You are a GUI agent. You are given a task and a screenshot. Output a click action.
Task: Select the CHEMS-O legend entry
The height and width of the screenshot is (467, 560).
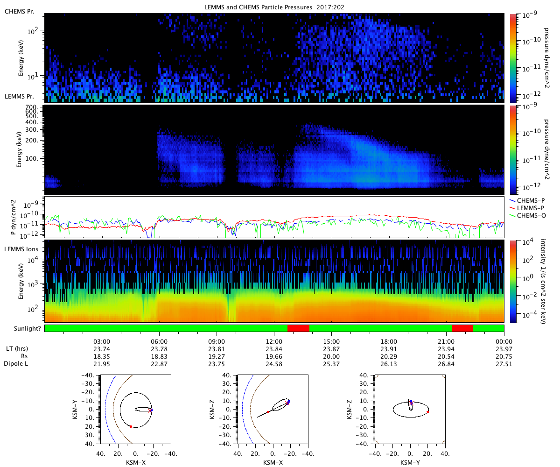(528, 215)
